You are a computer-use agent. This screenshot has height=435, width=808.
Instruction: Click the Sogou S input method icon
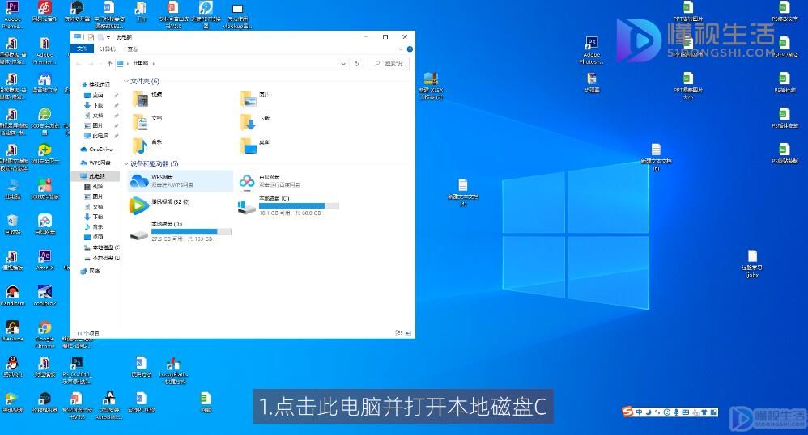tap(627, 412)
